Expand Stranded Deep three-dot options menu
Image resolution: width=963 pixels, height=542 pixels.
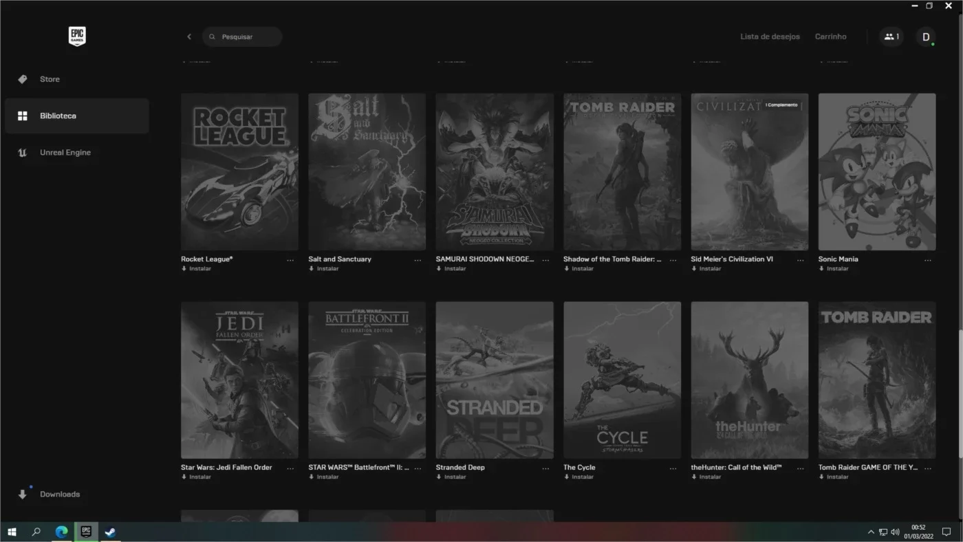[x=545, y=468]
